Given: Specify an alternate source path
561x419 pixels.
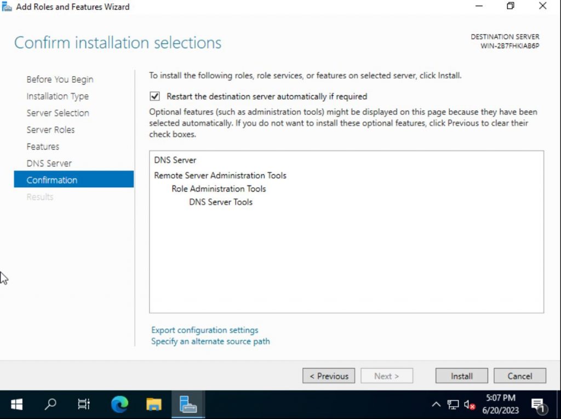Looking at the screenshot, I should pyautogui.click(x=210, y=341).
